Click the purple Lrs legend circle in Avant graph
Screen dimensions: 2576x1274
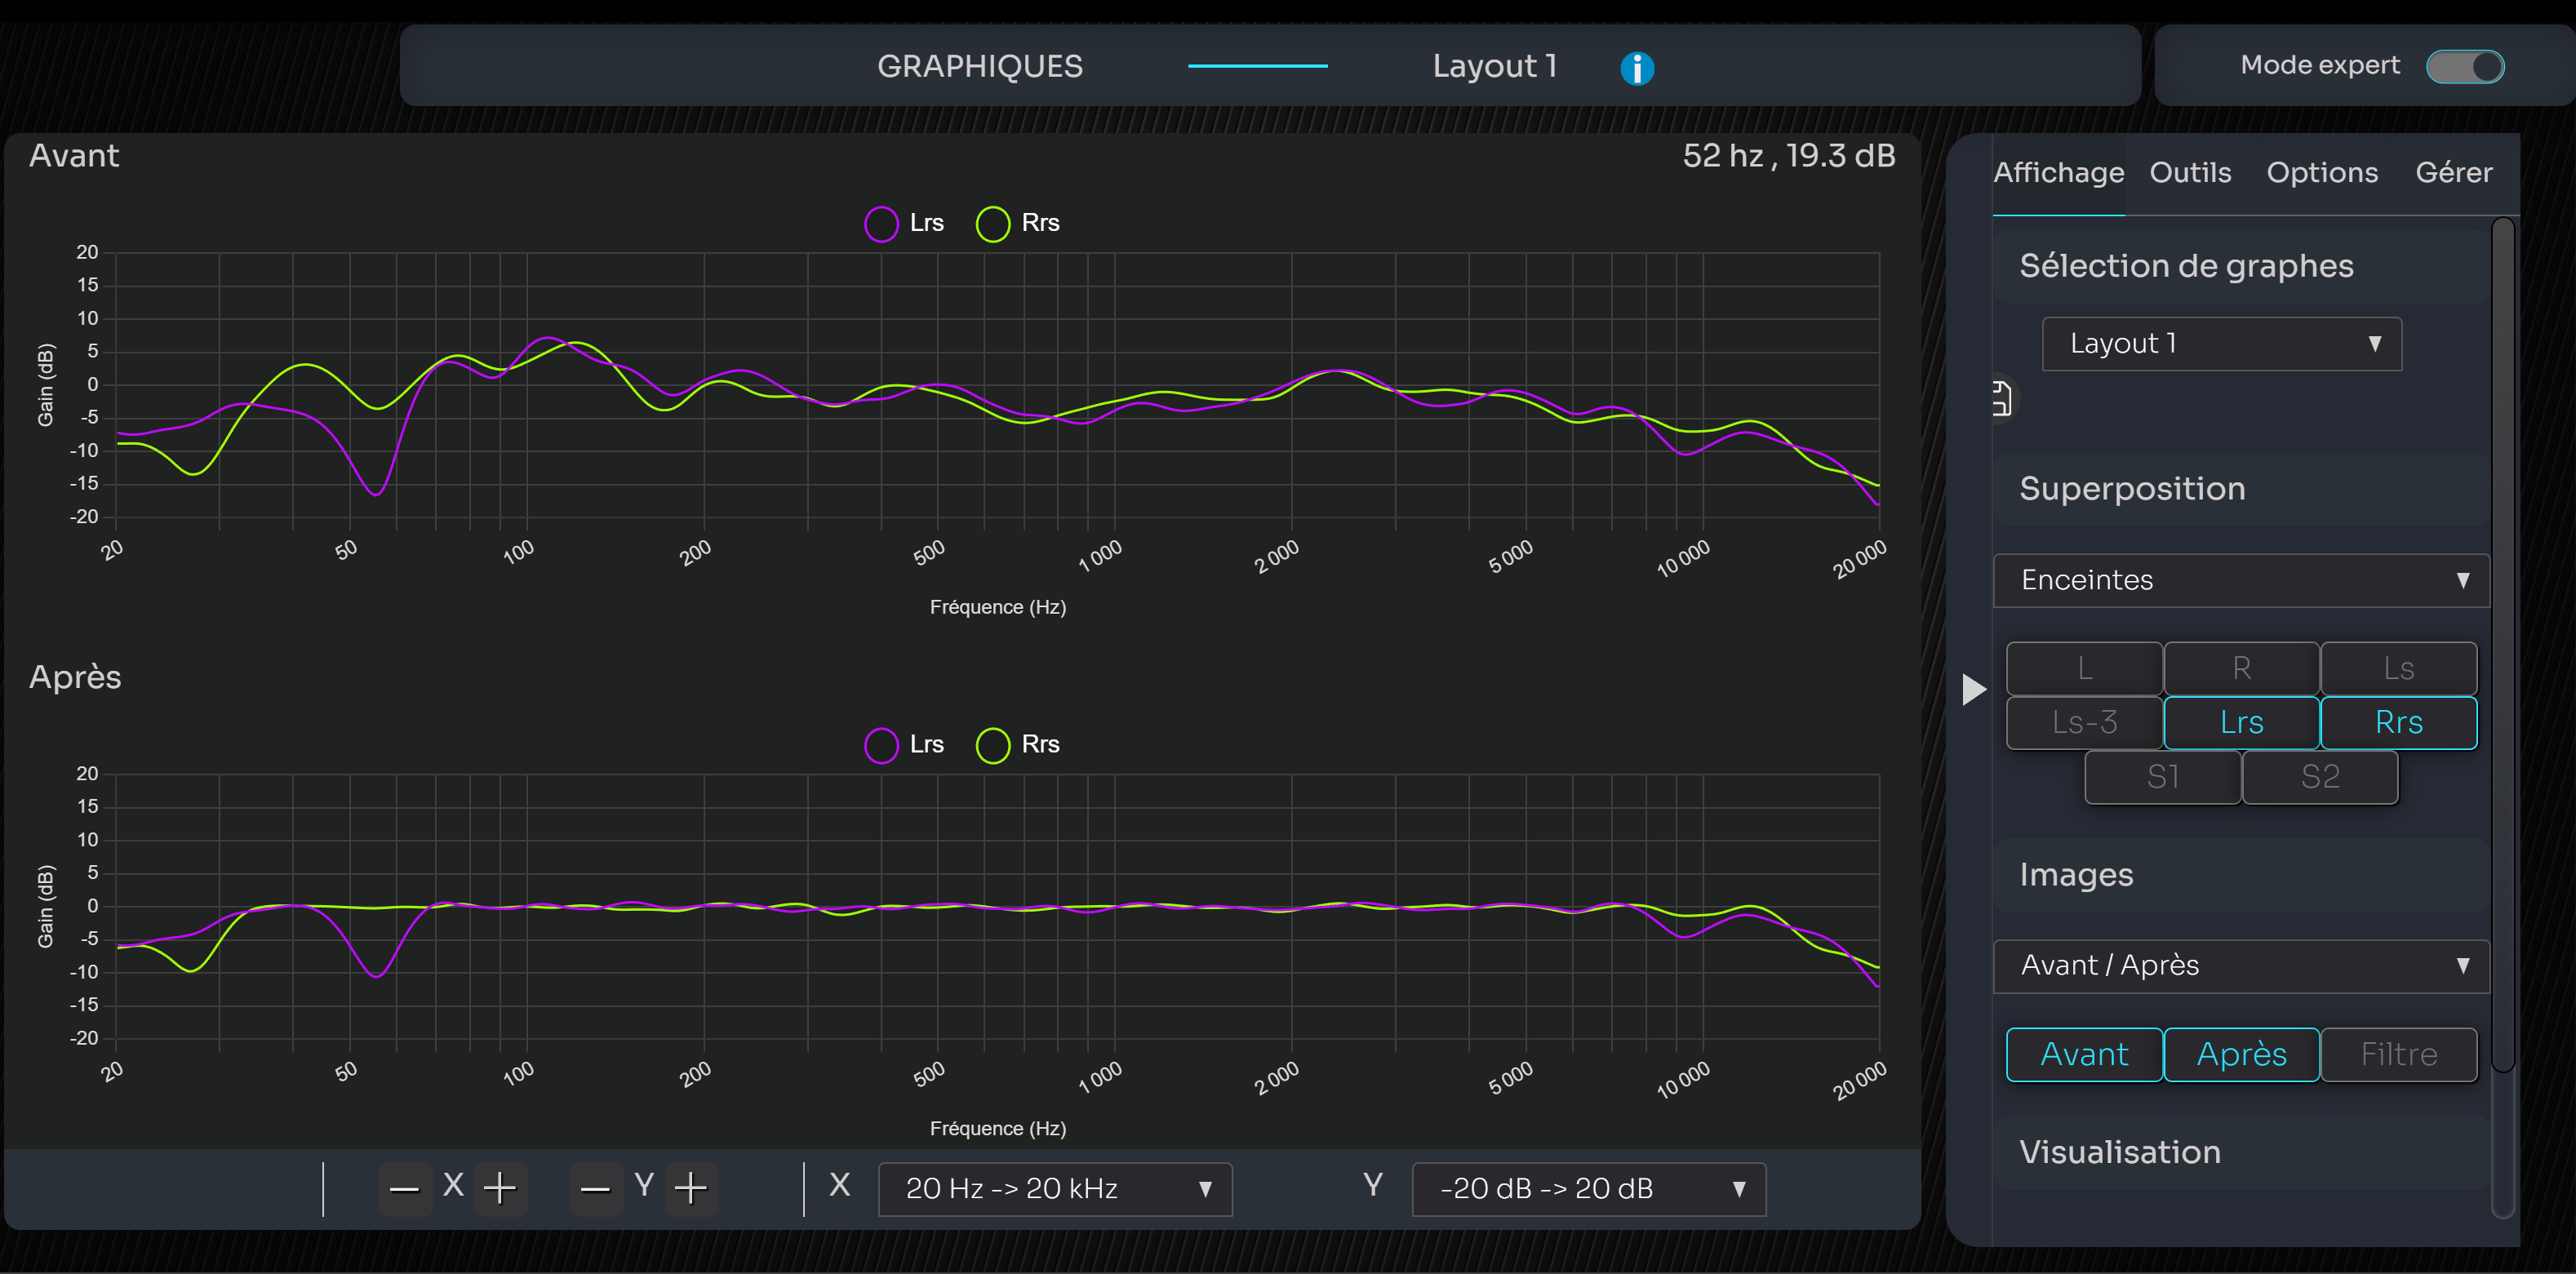[x=881, y=224]
